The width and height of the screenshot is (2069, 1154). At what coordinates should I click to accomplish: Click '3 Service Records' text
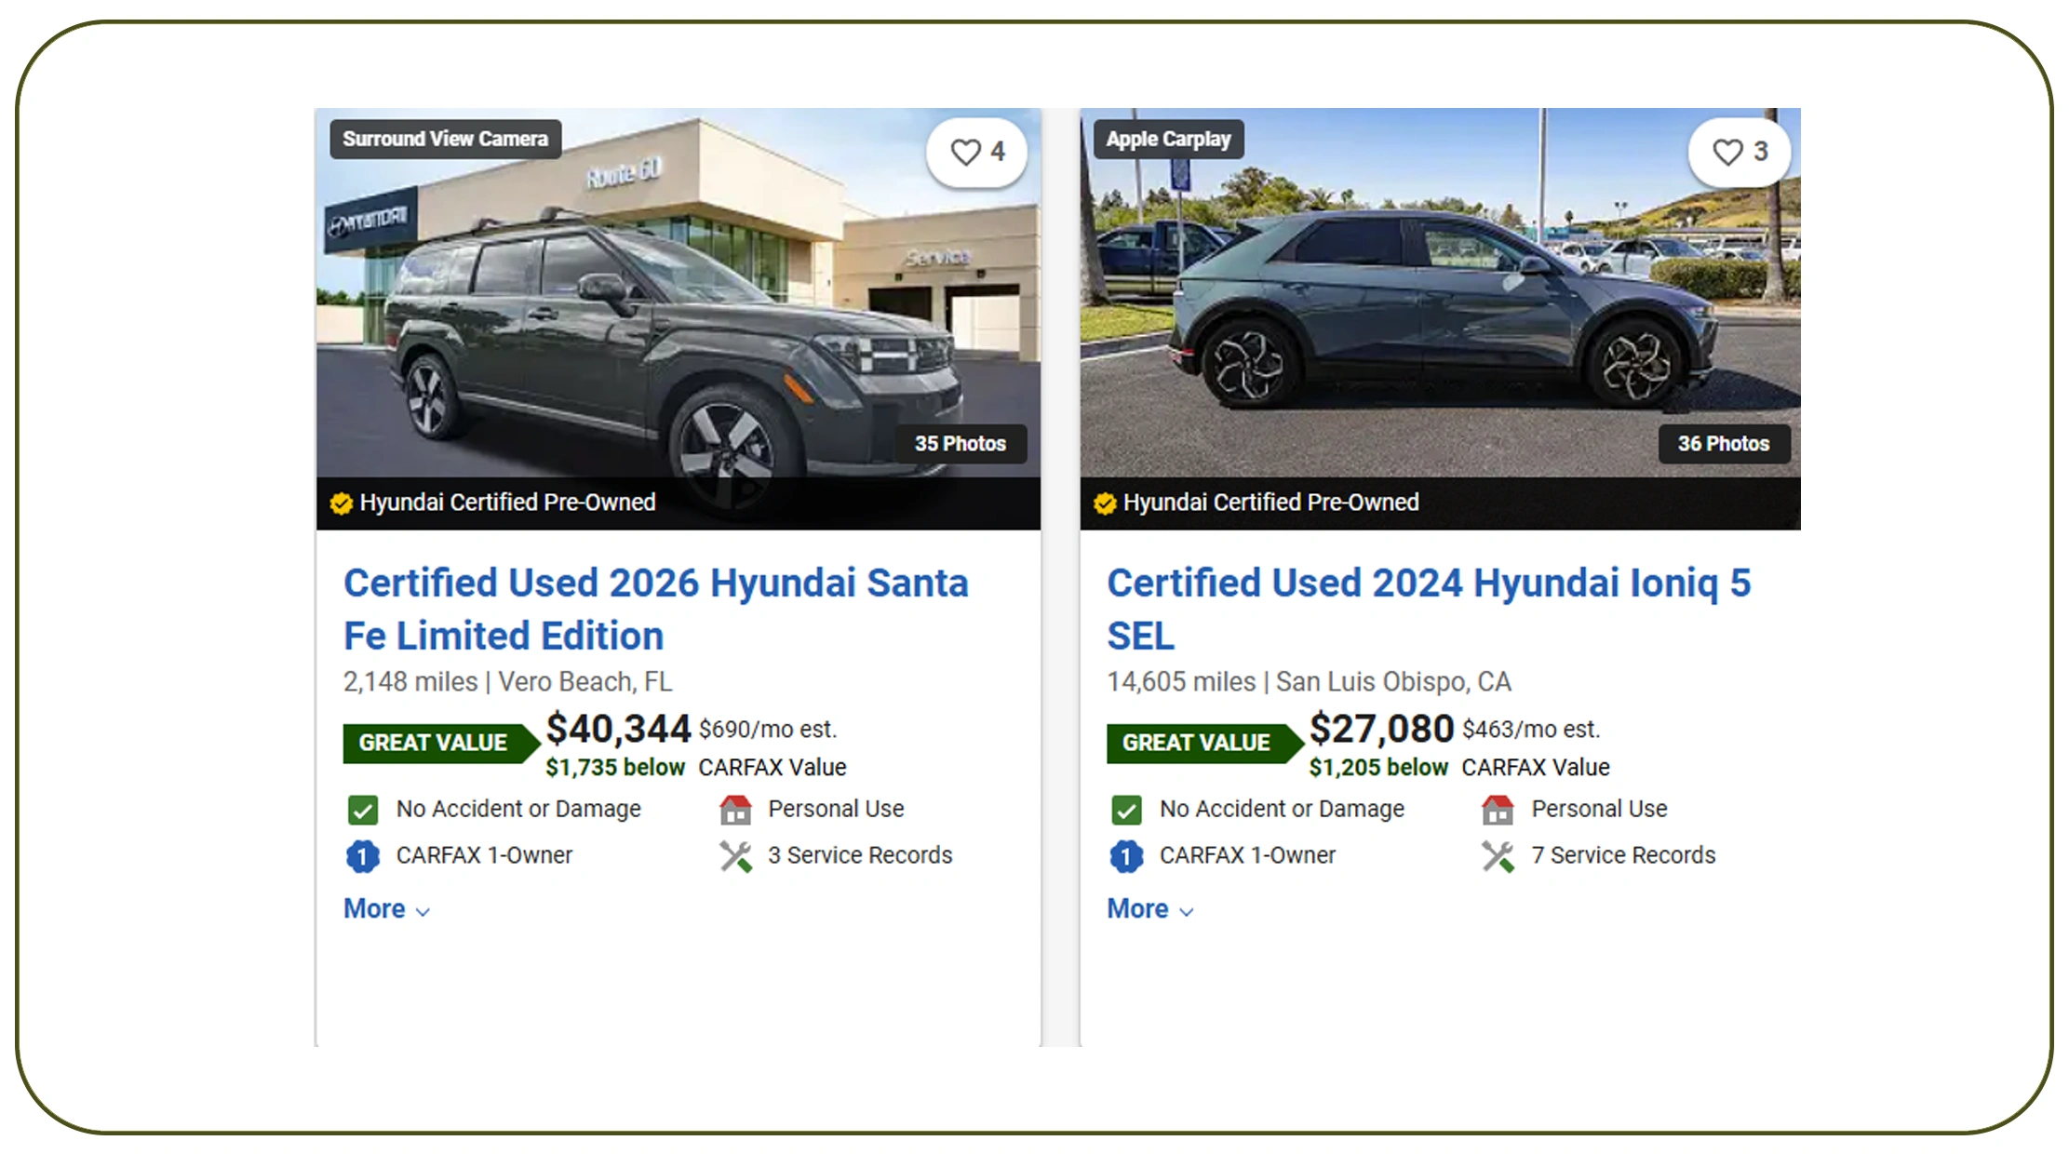(x=860, y=855)
